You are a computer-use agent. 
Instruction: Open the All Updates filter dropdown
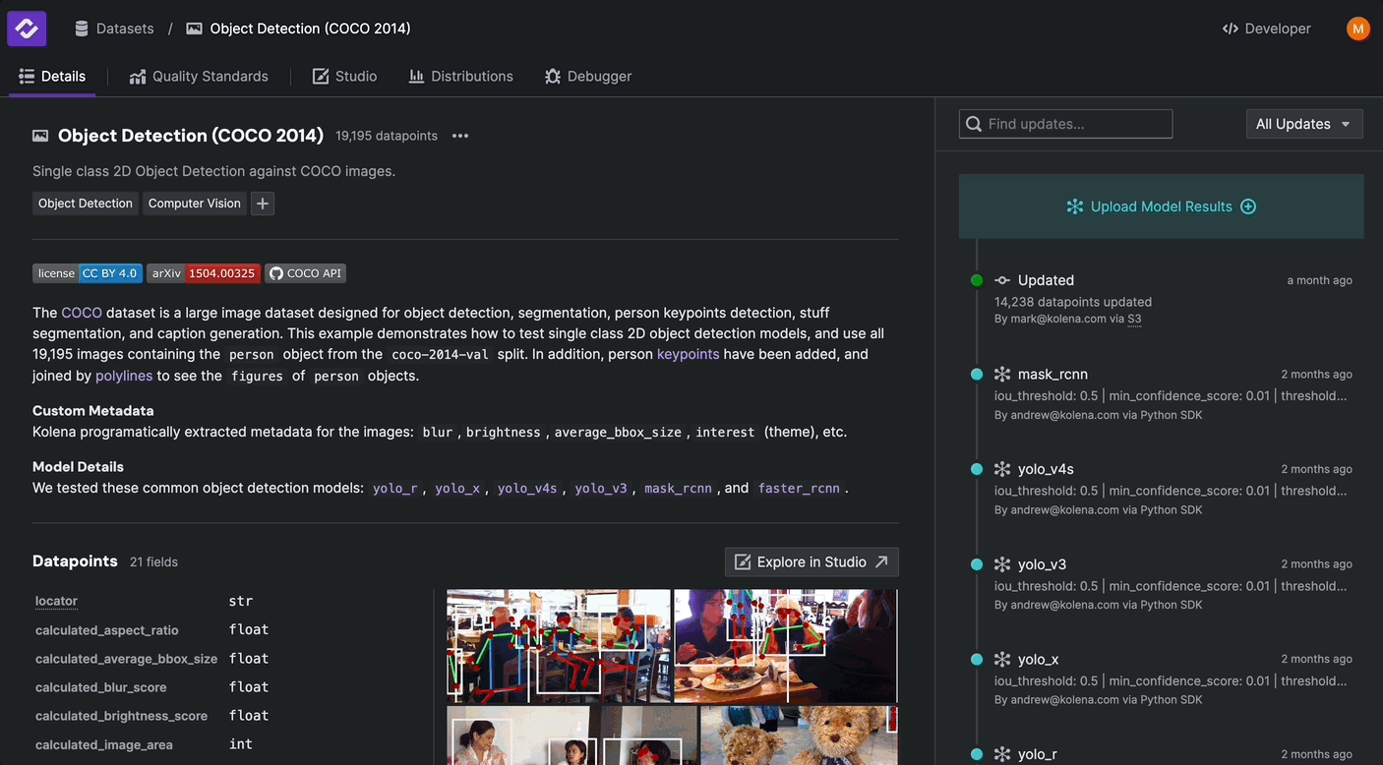pos(1304,123)
